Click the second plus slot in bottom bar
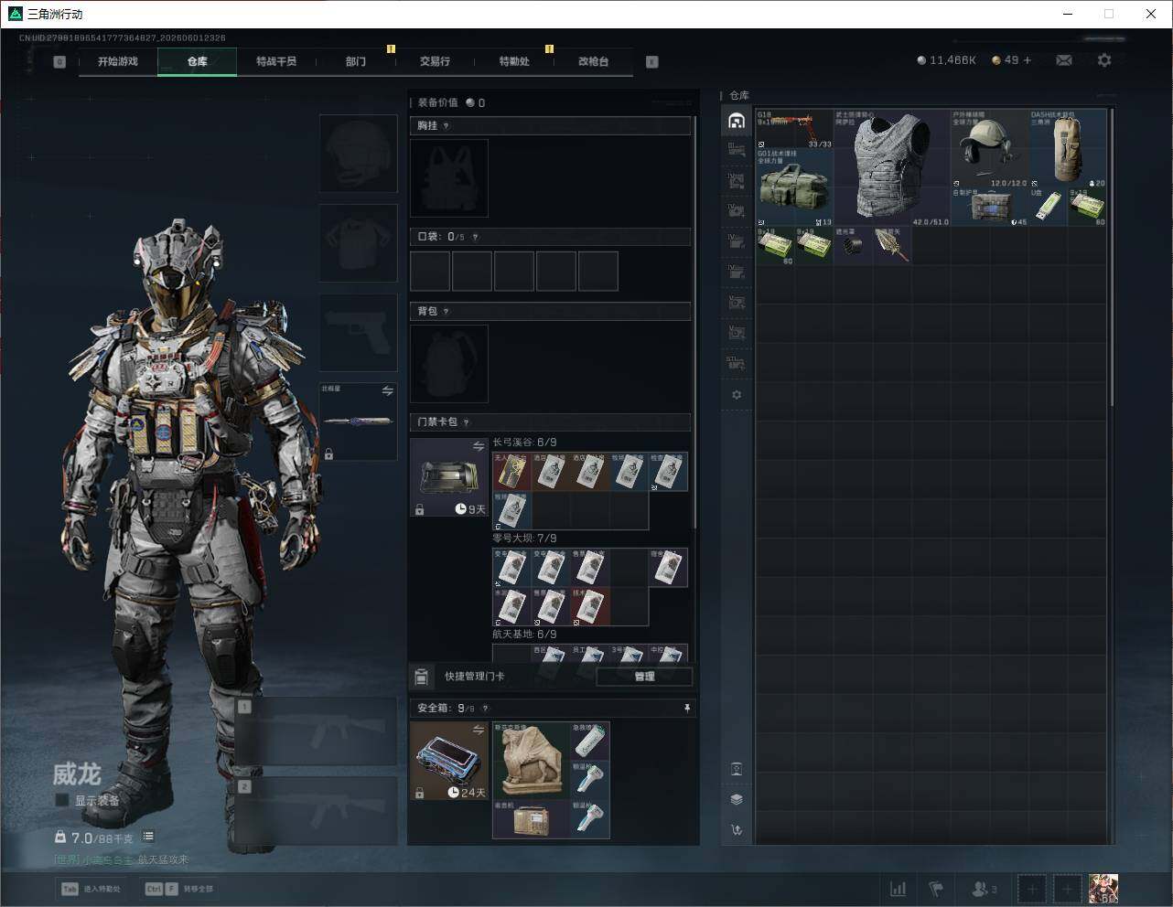Image resolution: width=1173 pixels, height=907 pixels. point(1067,889)
